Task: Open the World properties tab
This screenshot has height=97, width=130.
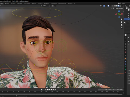Action: [125, 52]
